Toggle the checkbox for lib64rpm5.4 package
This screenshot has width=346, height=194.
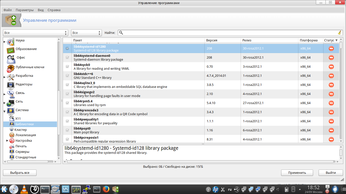click(x=67, y=103)
